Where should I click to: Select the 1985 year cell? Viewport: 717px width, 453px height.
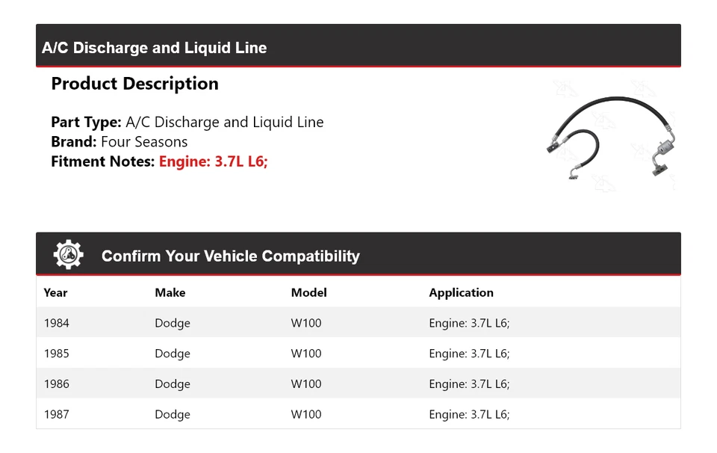56,354
